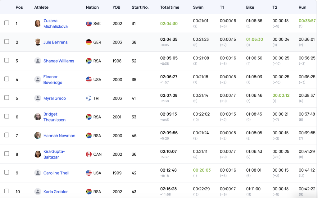
Task: Click the Slovakia flag icon beside SVK
Action: (x=89, y=24)
